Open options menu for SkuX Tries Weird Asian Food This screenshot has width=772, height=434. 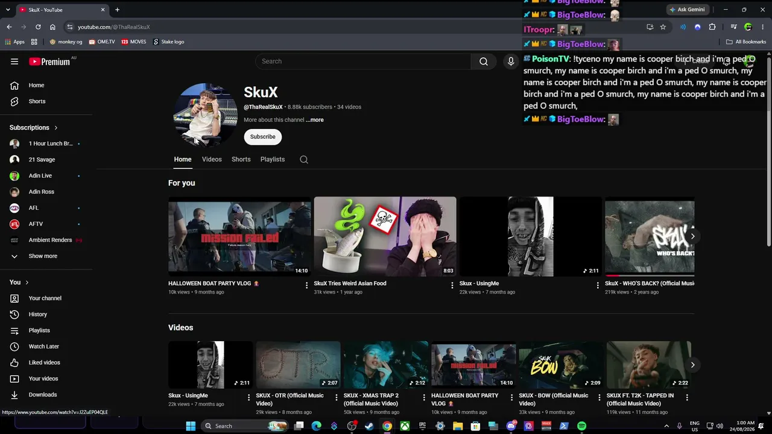click(x=452, y=285)
